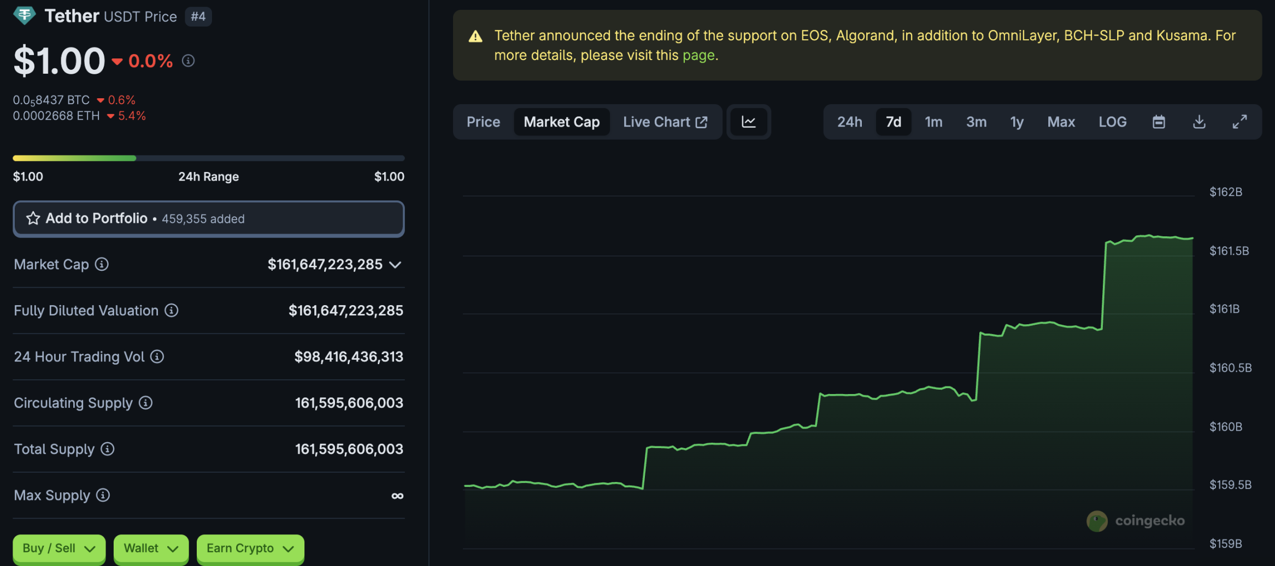Open the Earn Crypto dropdown

250,549
